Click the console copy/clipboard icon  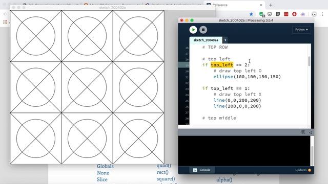[x=303, y=132]
